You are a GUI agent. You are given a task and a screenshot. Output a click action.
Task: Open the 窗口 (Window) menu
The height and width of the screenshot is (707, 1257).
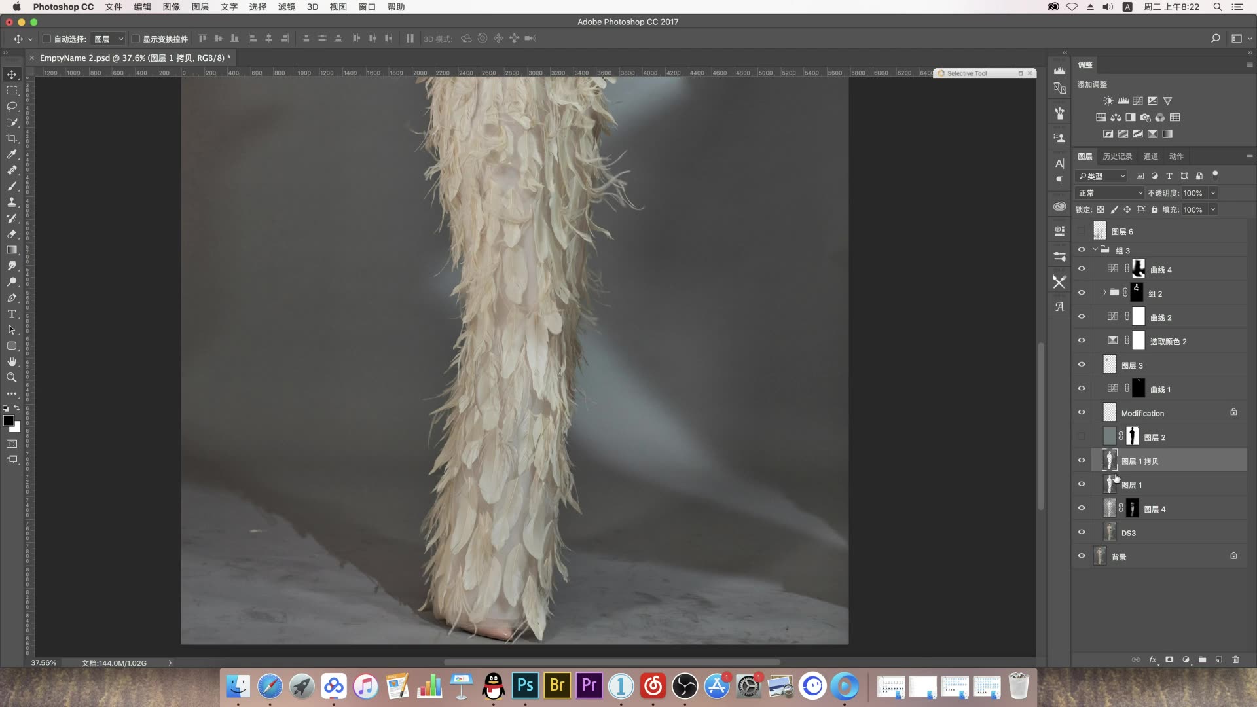coord(367,7)
